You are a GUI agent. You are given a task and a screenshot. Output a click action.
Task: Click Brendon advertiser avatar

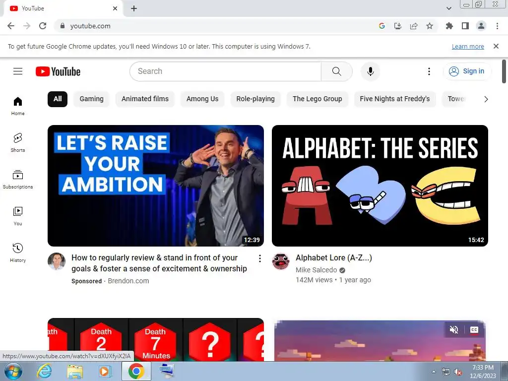(x=57, y=261)
